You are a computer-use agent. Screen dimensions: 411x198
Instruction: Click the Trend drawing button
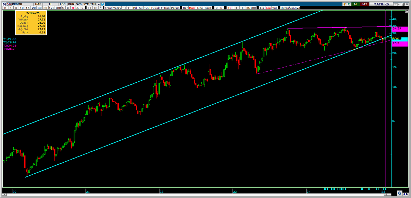tap(108, 8)
